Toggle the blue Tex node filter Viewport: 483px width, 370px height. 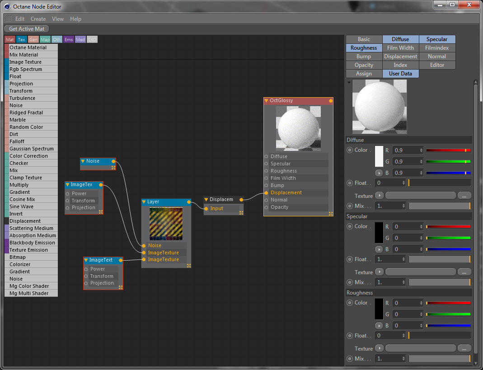pos(21,39)
